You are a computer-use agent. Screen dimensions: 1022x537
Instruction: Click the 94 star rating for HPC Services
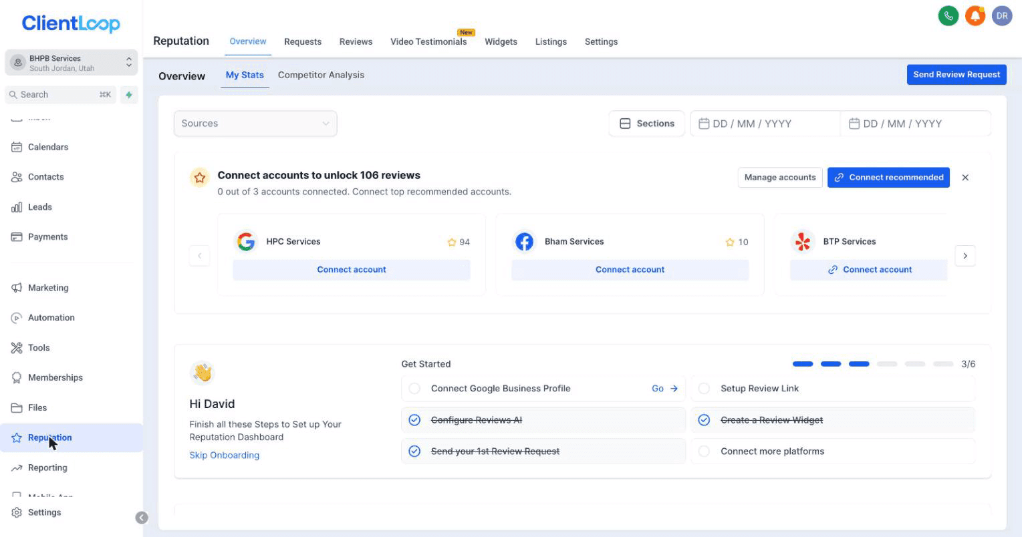tap(459, 242)
